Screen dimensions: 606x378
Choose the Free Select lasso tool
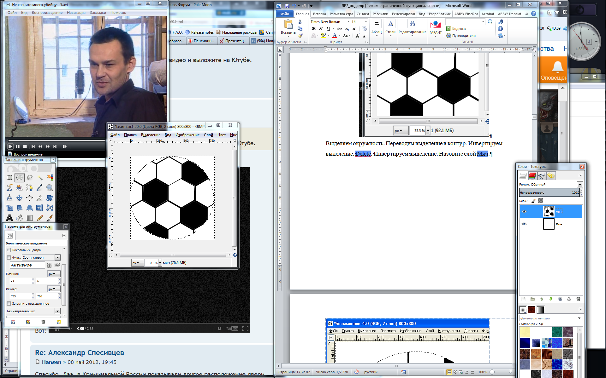click(30, 178)
